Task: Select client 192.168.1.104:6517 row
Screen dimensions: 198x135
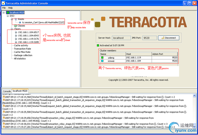Action: (x=28, y=32)
